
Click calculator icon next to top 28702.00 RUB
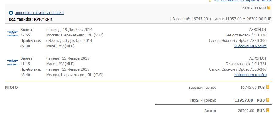tap(269, 8)
